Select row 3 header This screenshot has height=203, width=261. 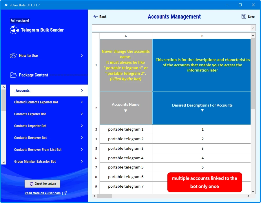96,129
